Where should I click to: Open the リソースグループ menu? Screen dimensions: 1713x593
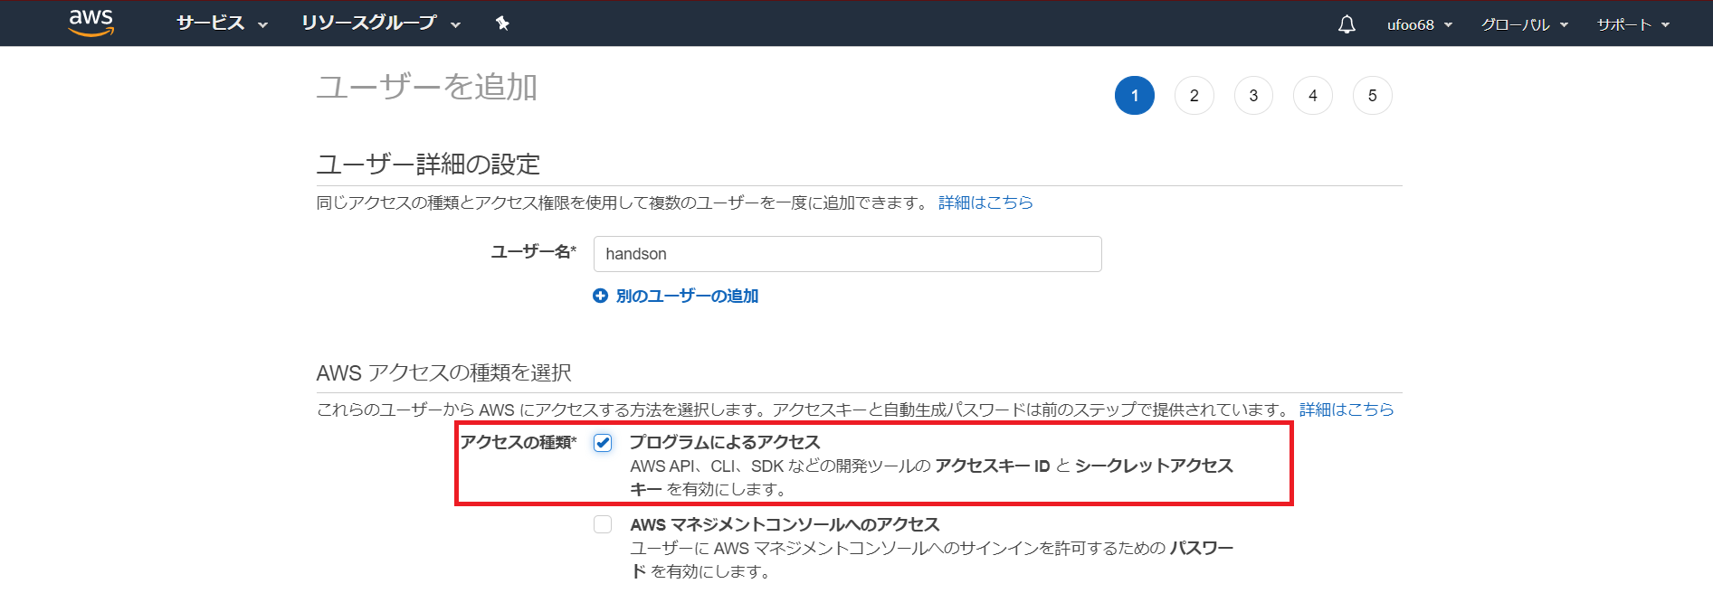(x=381, y=24)
